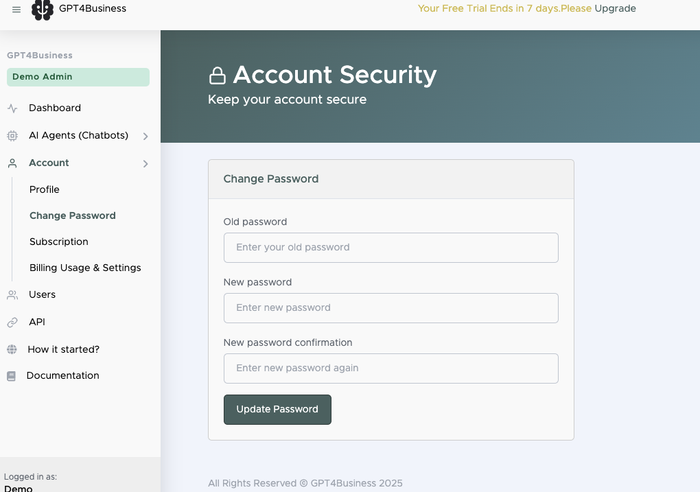Click the New password input field

click(x=390, y=308)
